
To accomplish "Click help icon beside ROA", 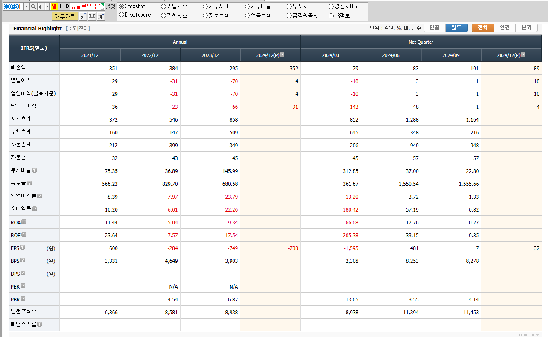I will pos(24,221).
